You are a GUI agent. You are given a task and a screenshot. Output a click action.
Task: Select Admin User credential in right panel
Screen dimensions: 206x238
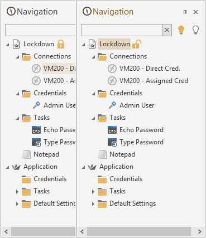[137, 105]
